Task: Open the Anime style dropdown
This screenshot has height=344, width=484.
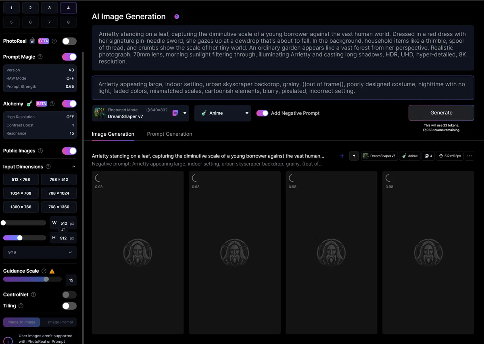Action: pos(223,113)
